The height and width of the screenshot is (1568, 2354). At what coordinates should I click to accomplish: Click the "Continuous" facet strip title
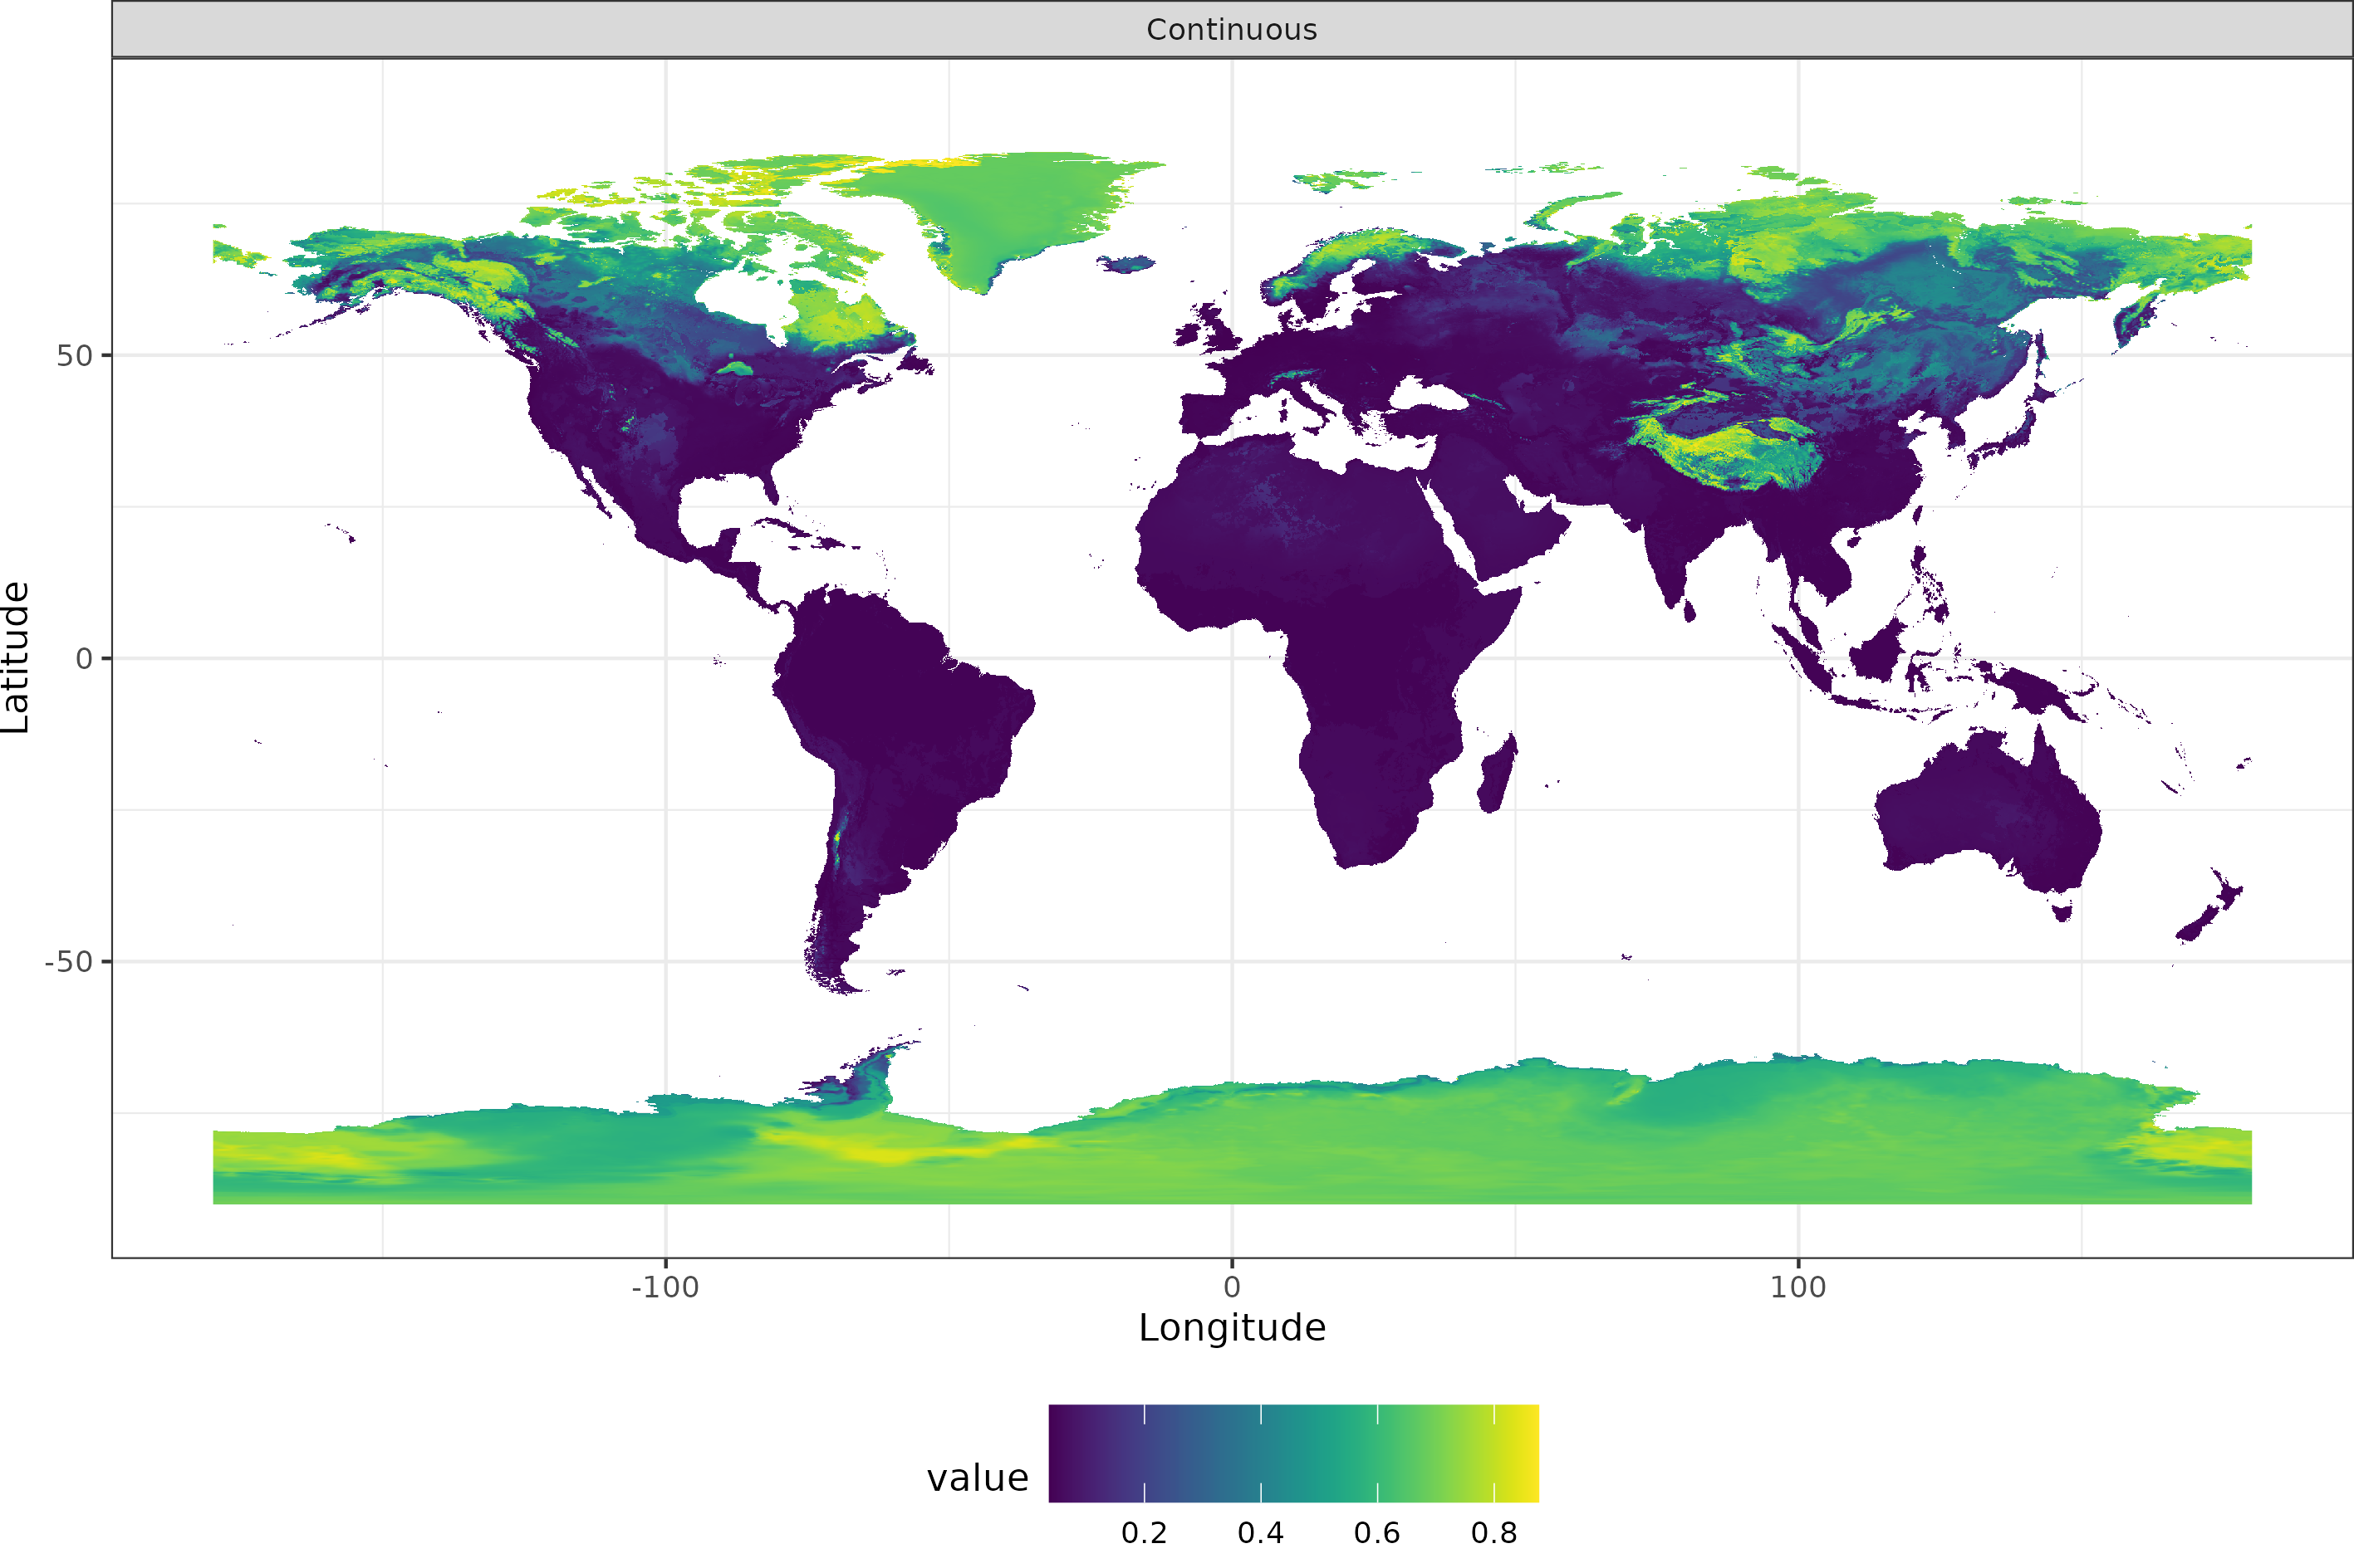click(x=1232, y=30)
